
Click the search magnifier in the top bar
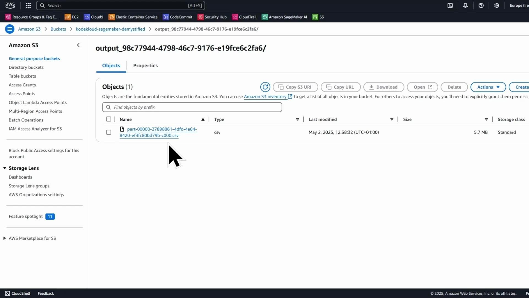[42, 6]
